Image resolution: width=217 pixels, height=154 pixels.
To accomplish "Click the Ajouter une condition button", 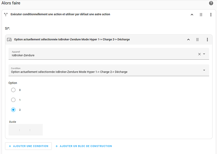I will click(28, 146).
